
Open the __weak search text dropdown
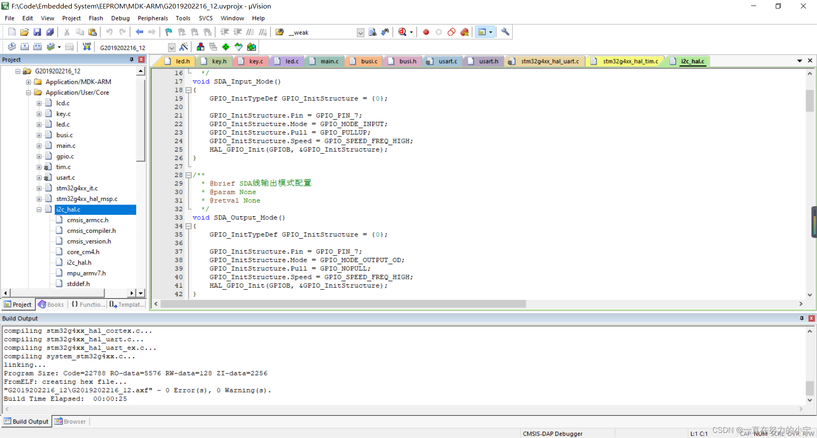pos(360,33)
